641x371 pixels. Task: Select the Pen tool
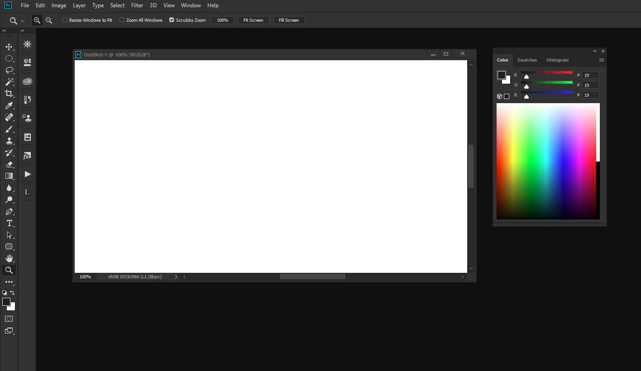(9, 211)
